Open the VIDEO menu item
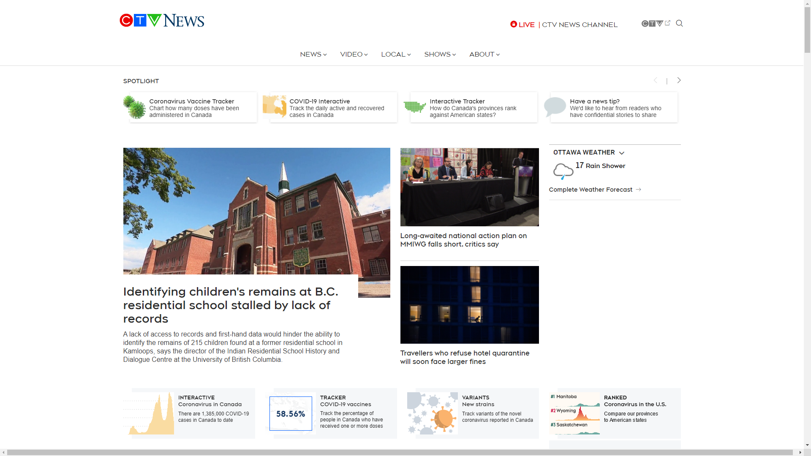The image size is (811, 456). click(x=354, y=54)
